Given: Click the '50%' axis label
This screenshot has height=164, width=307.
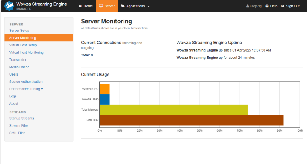Looking at the screenshot, I should click(200, 130).
